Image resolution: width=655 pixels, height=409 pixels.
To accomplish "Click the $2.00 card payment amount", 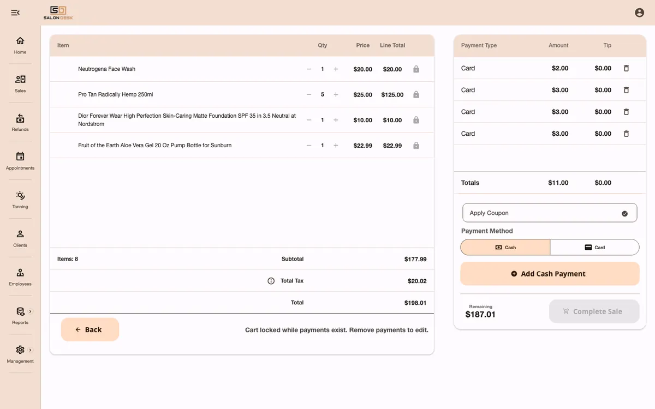I will [x=560, y=68].
